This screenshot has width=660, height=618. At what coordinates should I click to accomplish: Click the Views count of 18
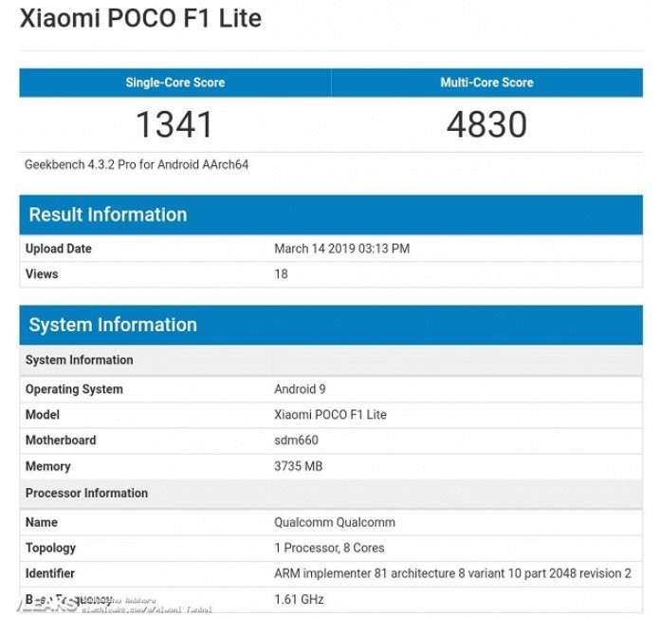coord(281,274)
